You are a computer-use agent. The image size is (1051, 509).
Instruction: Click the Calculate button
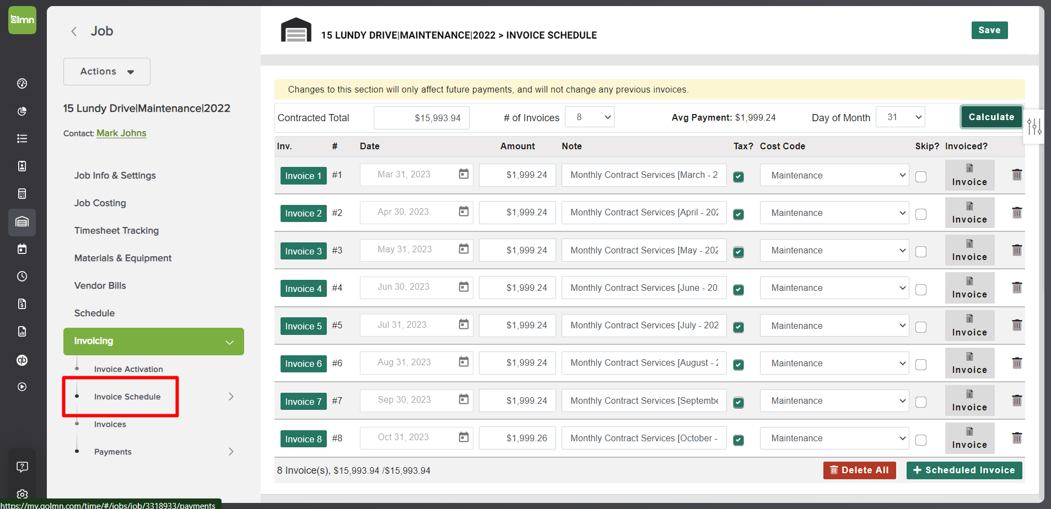[991, 117]
